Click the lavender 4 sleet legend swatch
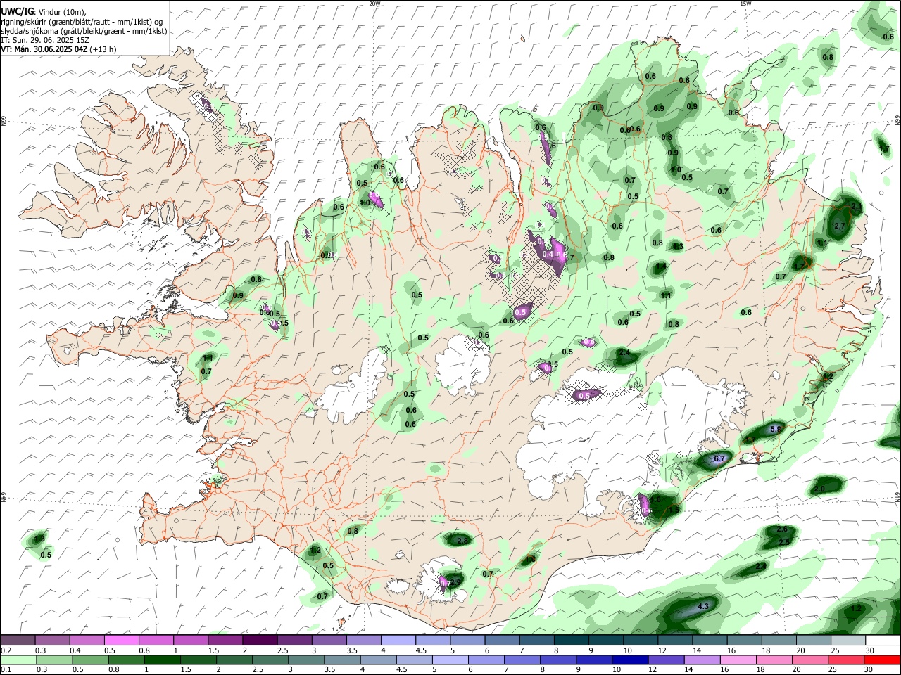This screenshot has width=901, height=675. (x=398, y=641)
